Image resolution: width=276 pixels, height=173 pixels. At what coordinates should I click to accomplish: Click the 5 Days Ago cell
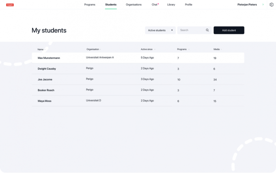pos(147,58)
